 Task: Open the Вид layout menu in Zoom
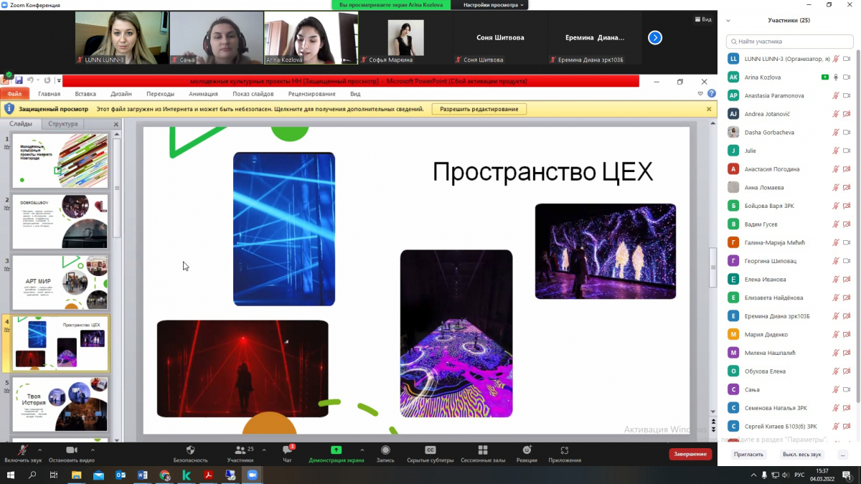[x=703, y=19]
